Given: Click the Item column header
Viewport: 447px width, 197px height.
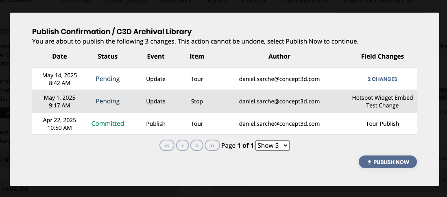Looking at the screenshot, I should 197,57.
